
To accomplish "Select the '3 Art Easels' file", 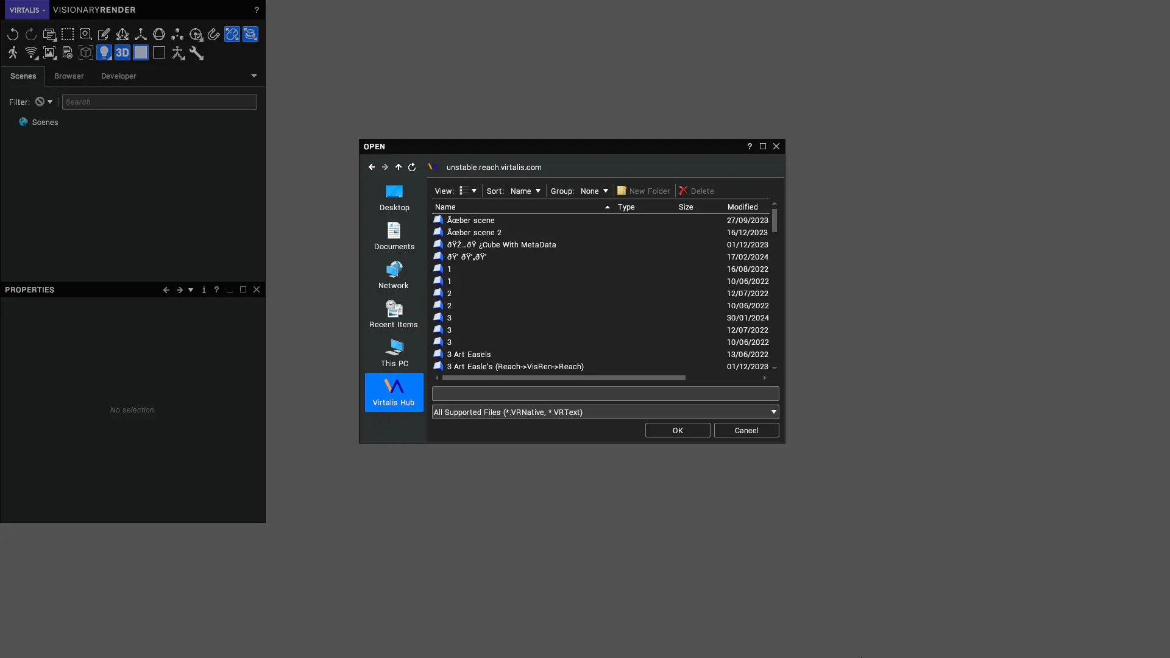I will point(601,355).
